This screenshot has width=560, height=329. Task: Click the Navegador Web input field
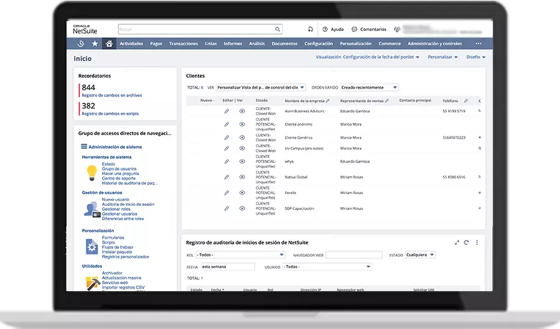tap(354, 254)
